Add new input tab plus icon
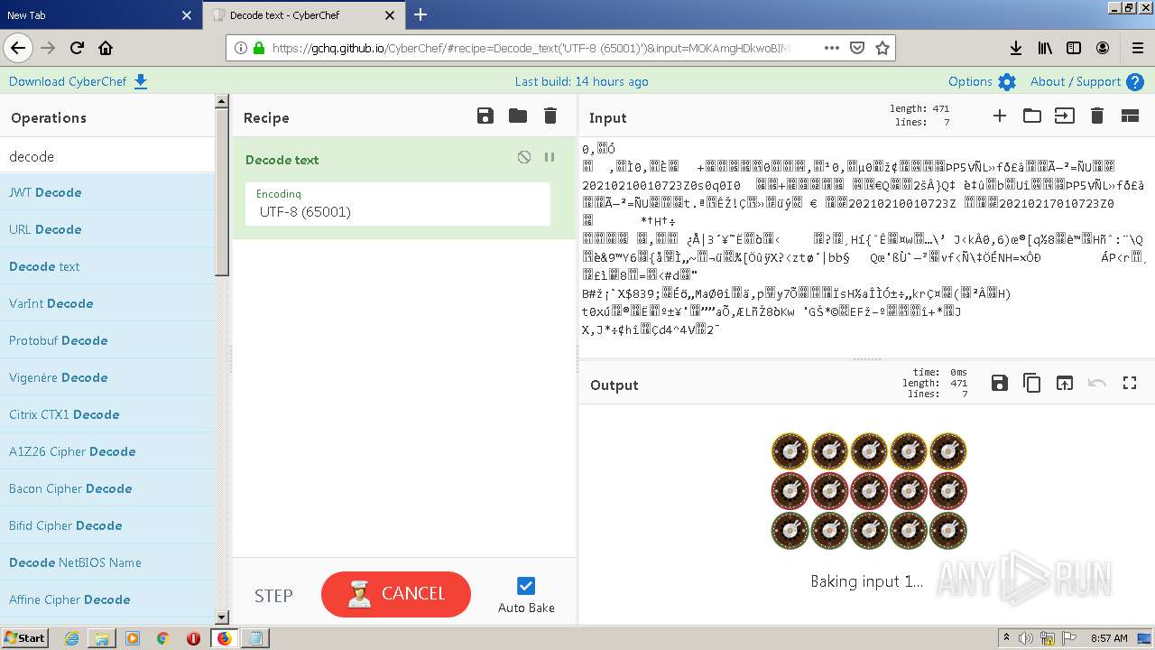The image size is (1155, 650). (1000, 116)
